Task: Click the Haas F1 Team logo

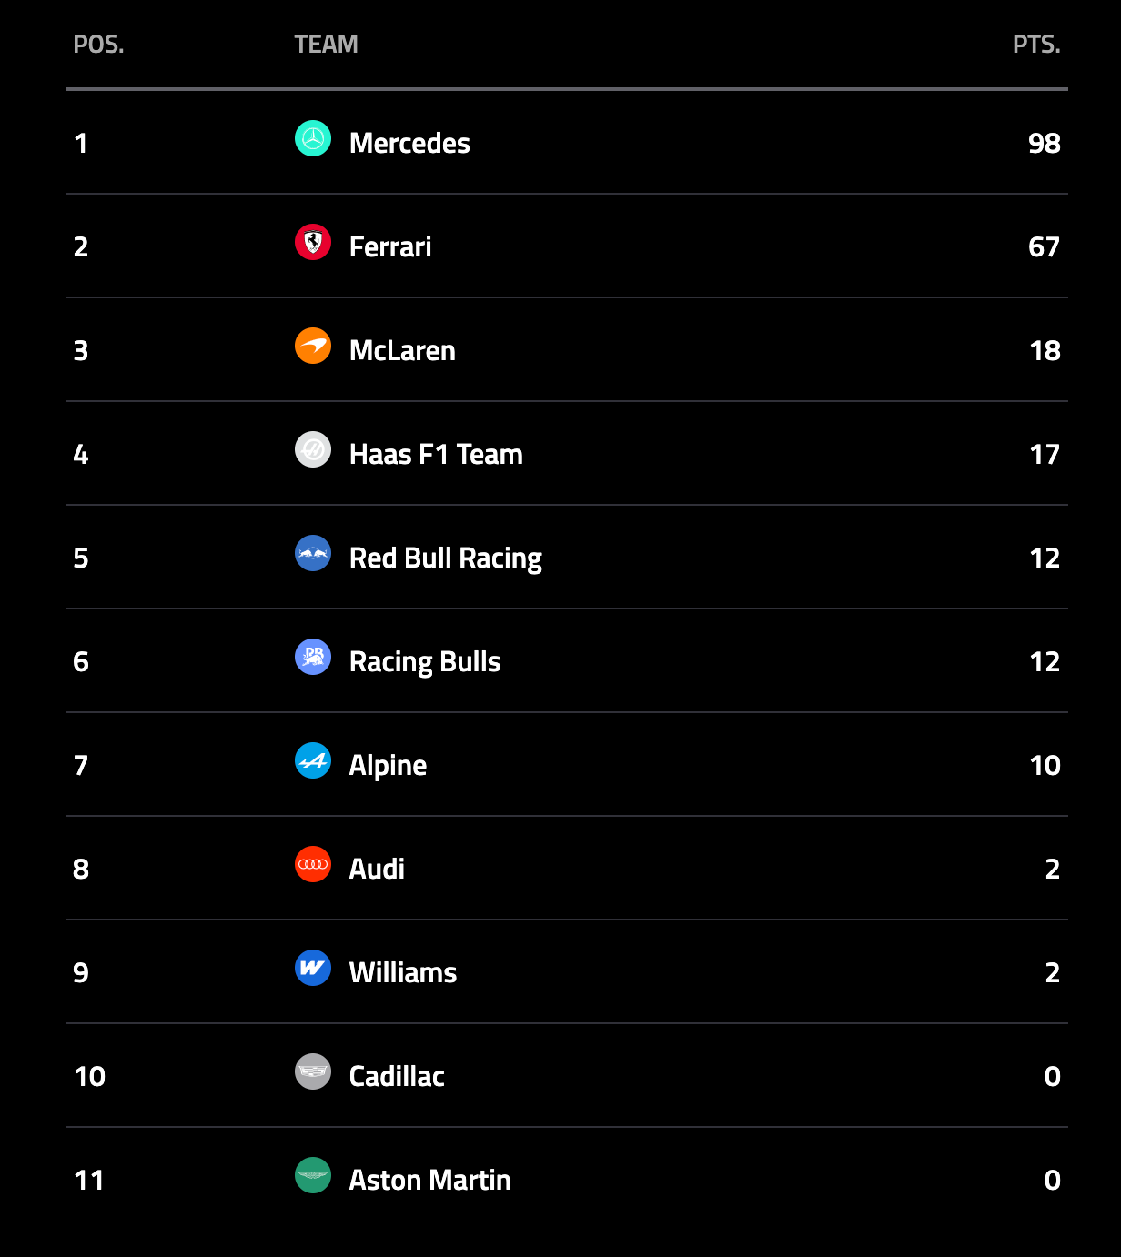Action: click(313, 449)
